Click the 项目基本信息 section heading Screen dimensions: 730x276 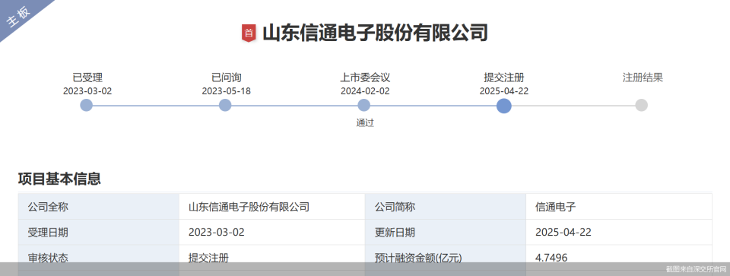[x=59, y=179]
